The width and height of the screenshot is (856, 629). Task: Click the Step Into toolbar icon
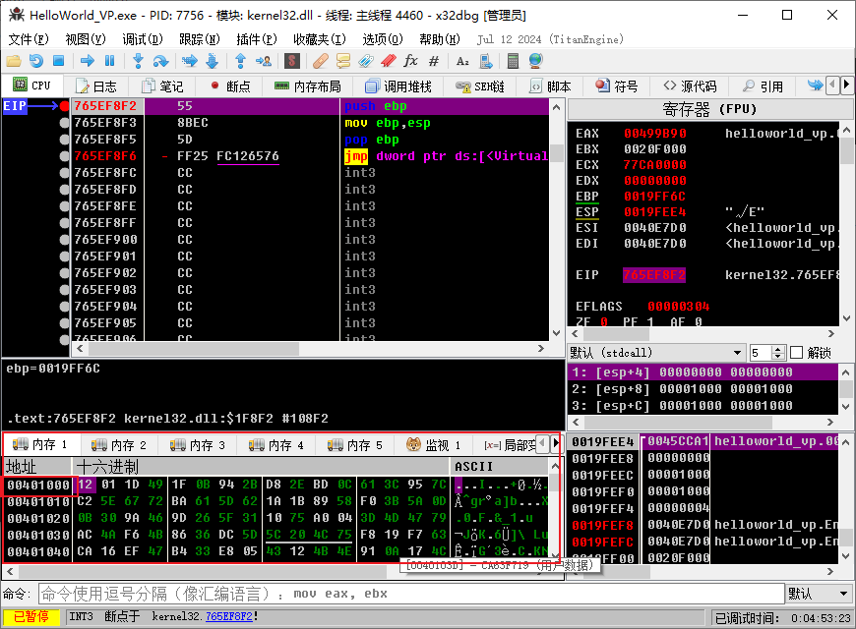139,61
